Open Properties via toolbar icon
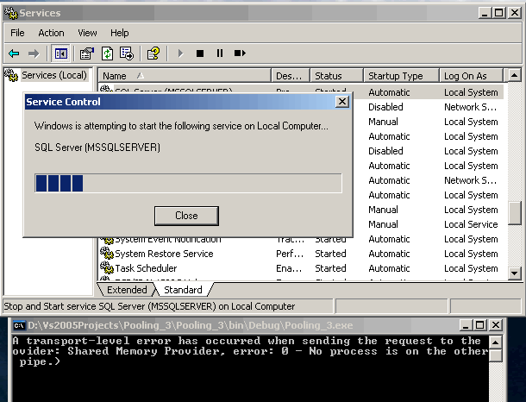This screenshot has height=402, width=526. pos(86,53)
